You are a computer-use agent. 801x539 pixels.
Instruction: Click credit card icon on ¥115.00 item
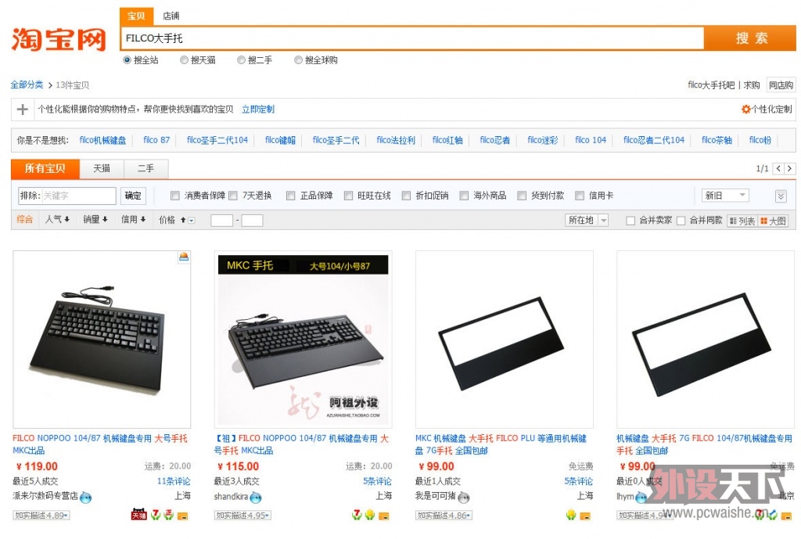click(x=383, y=516)
